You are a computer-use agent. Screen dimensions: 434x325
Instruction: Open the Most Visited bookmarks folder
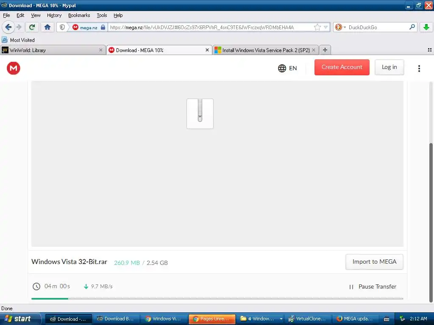coord(18,40)
